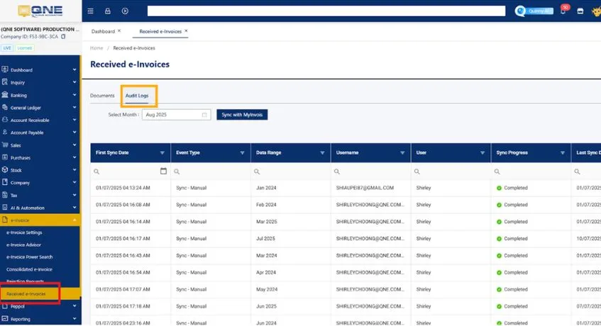The width and height of the screenshot is (601, 326).
Task: Click the Account Receivable sidebar icon
Action: 5,120
